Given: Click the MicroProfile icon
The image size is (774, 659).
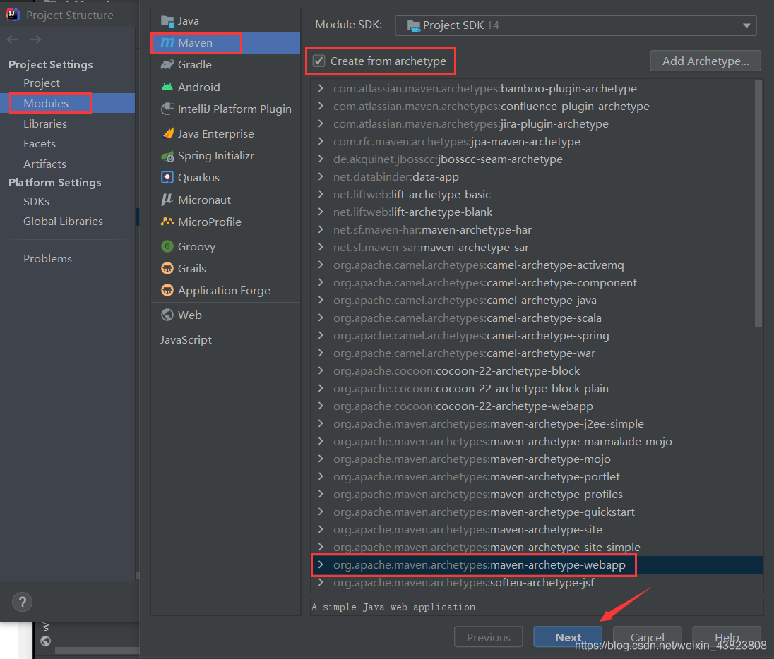Looking at the screenshot, I should coord(167,222).
